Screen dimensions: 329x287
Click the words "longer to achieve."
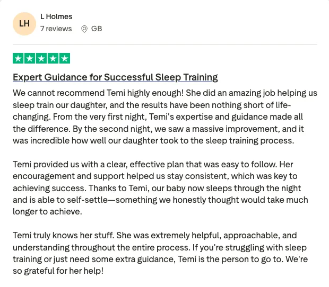coord(47,212)
